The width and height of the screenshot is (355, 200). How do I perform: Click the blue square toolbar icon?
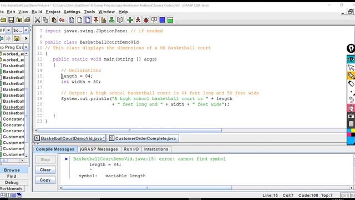162,20
